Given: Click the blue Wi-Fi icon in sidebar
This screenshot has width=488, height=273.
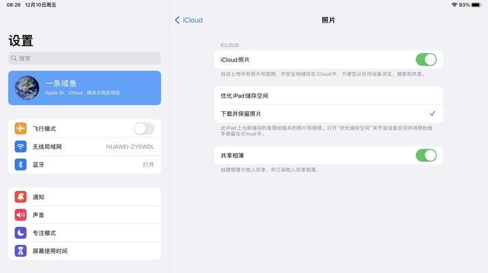Looking at the screenshot, I should [x=20, y=147].
